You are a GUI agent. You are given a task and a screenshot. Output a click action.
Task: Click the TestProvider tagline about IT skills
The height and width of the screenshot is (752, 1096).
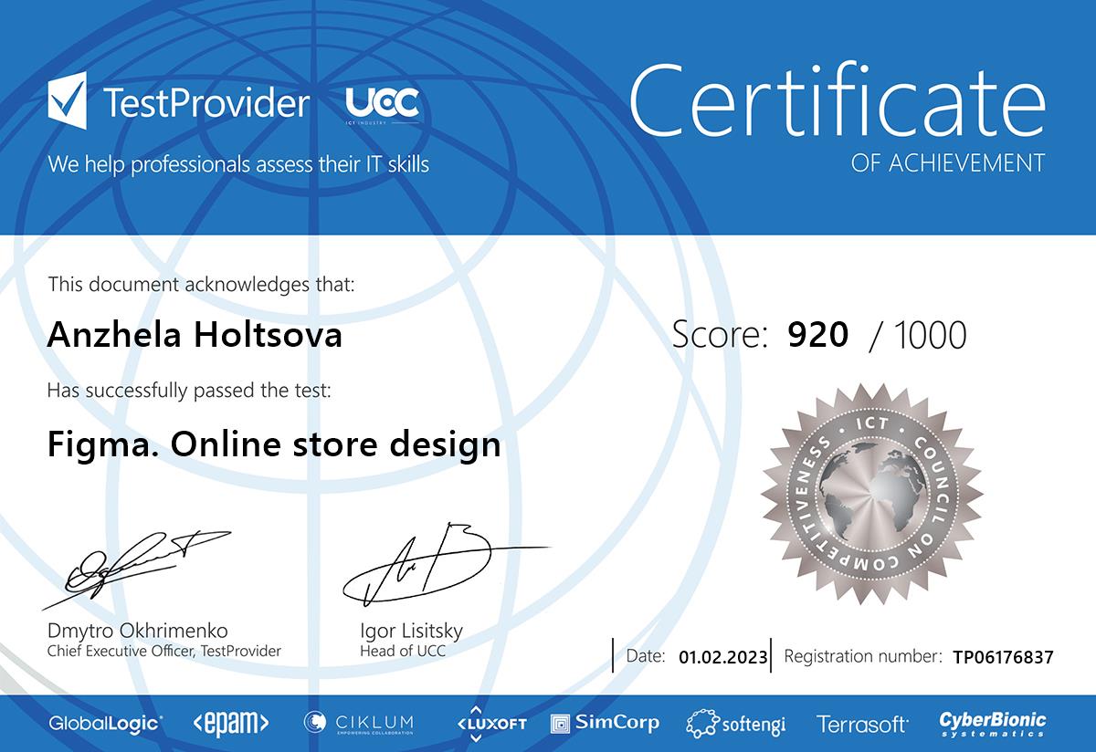pyautogui.click(x=238, y=165)
